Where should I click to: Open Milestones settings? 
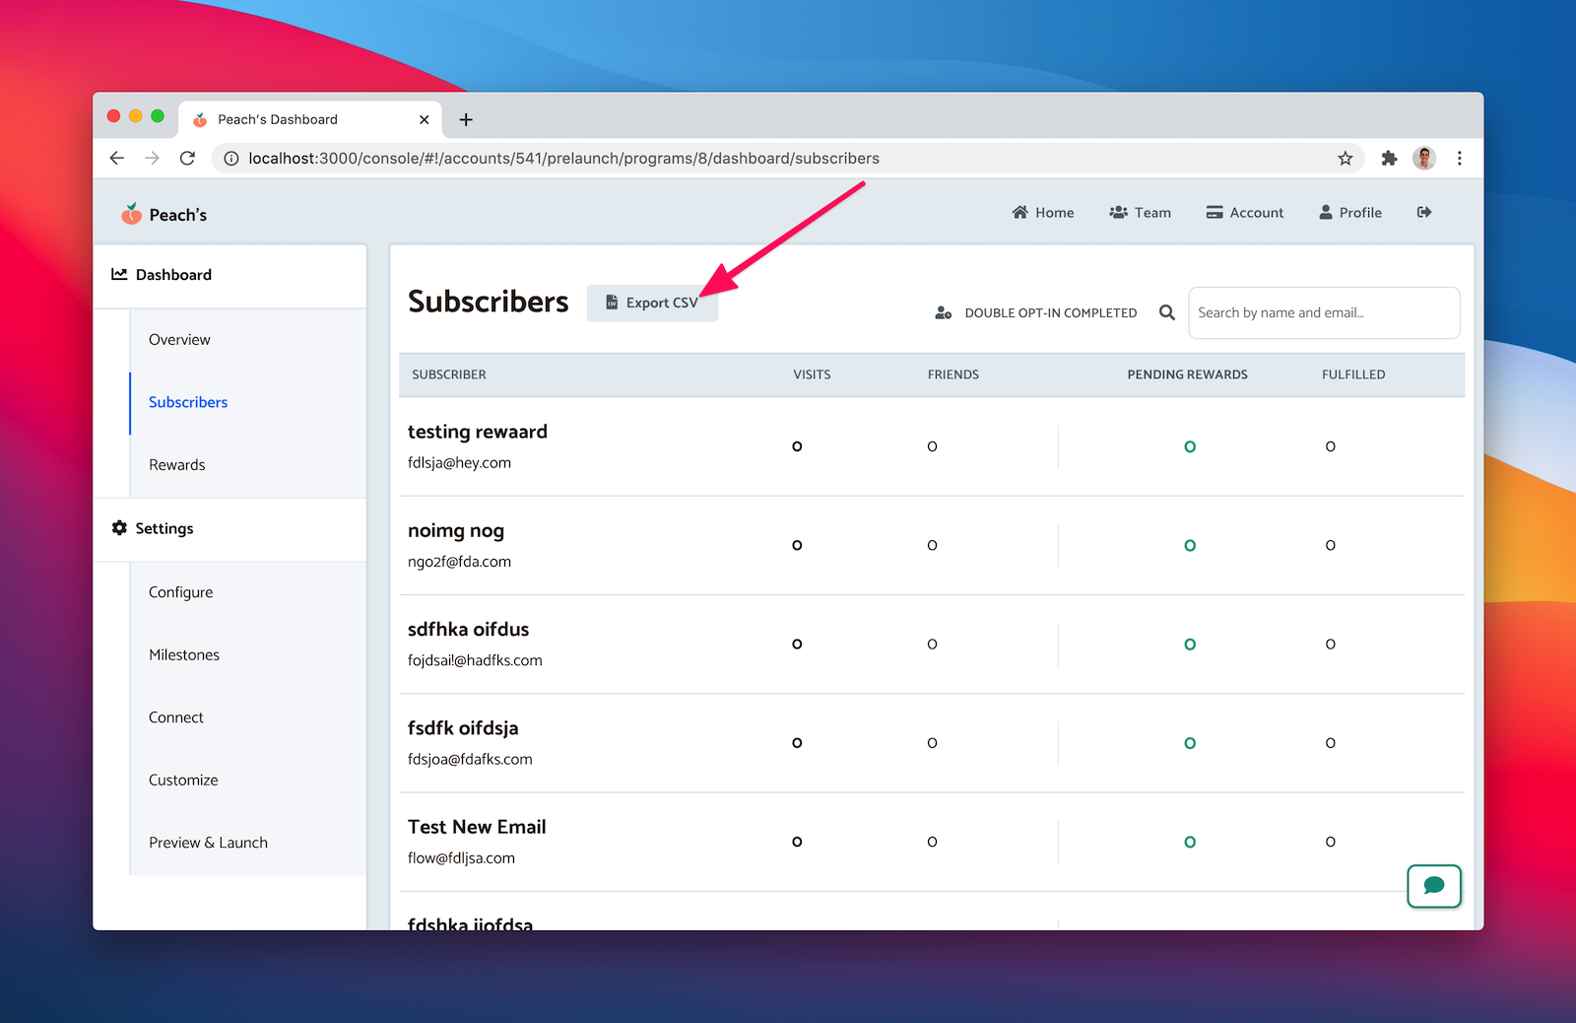pos(184,654)
